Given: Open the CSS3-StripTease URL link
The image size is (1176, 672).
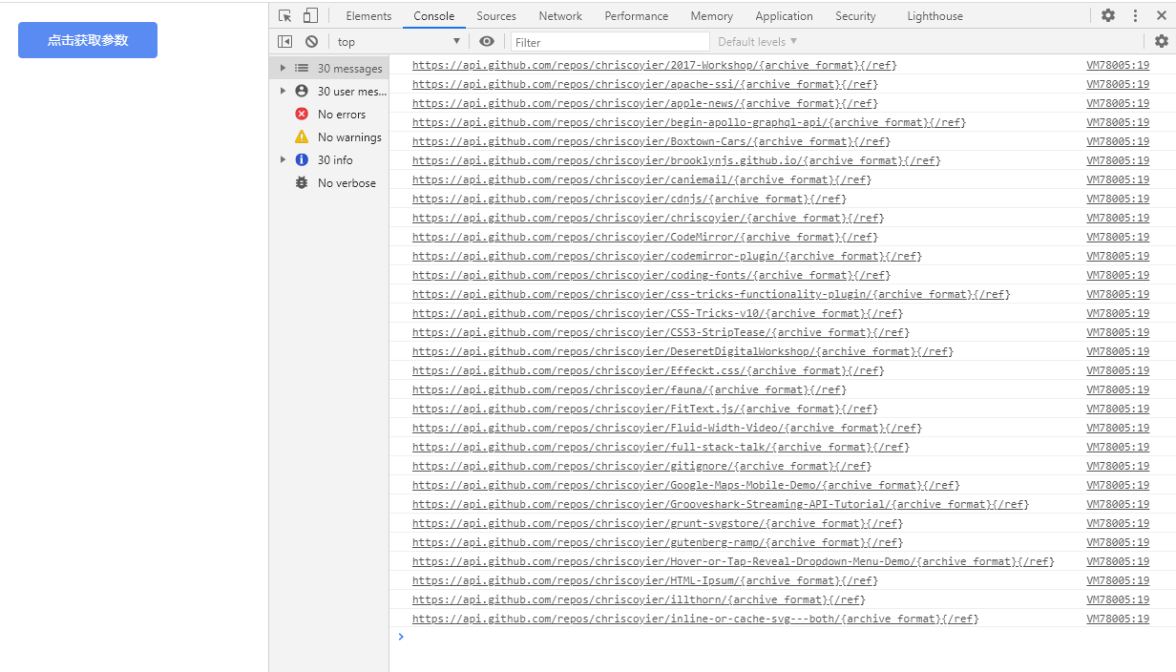Looking at the screenshot, I should (661, 332).
